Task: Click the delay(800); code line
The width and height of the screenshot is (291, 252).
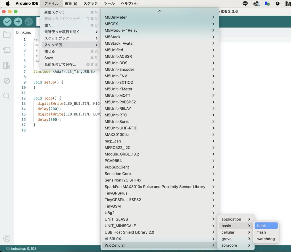Action: [49, 119]
